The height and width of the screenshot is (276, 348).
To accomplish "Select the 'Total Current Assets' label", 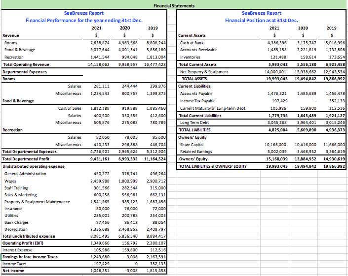I will [x=197, y=64].
